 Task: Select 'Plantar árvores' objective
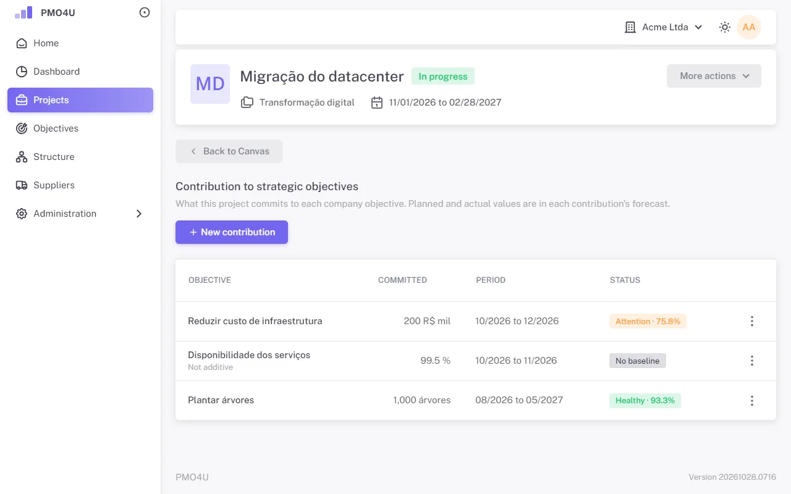(221, 400)
